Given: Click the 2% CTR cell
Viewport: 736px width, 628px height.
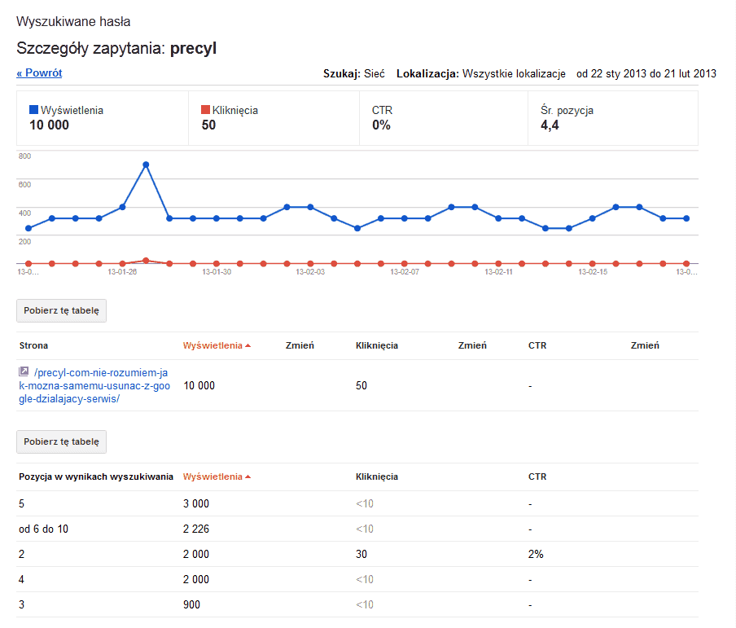Looking at the screenshot, I should point(536,554).
